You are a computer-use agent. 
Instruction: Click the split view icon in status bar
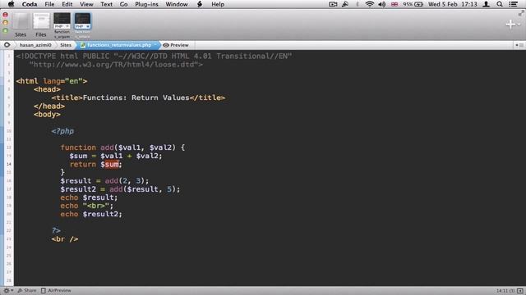coord(520,291)
